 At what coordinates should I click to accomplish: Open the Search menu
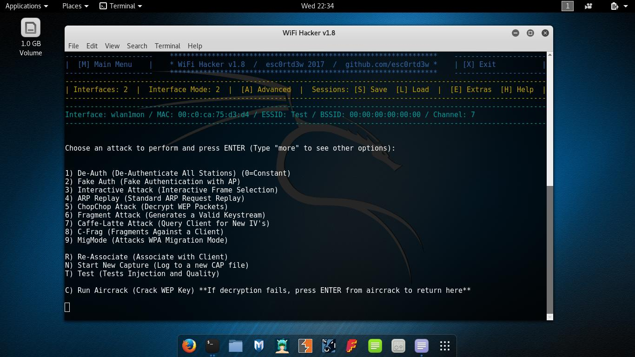point(137,46)
